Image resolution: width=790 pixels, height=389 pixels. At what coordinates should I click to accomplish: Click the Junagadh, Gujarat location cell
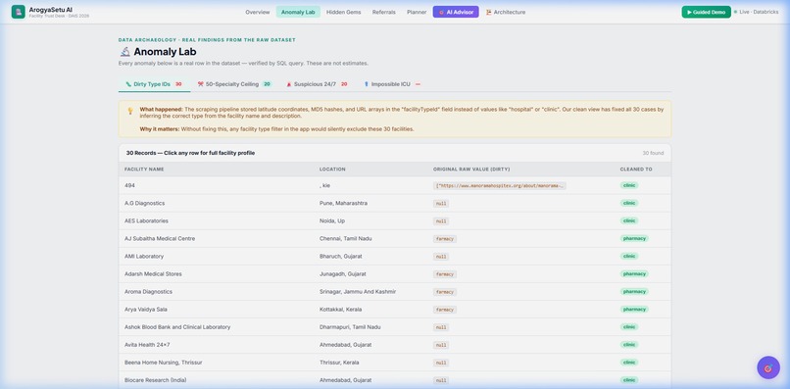tap(343, 273)
